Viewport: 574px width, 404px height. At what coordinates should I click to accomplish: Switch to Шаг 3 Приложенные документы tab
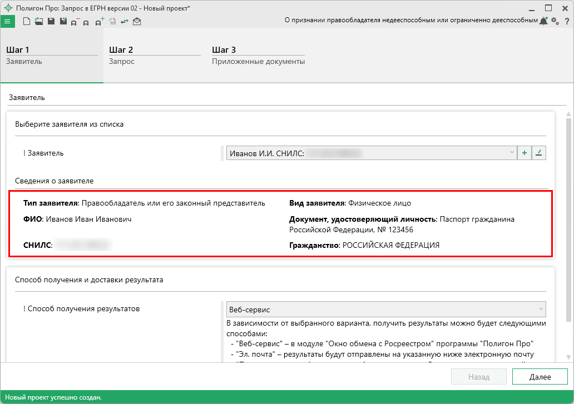tap(258, 56)
